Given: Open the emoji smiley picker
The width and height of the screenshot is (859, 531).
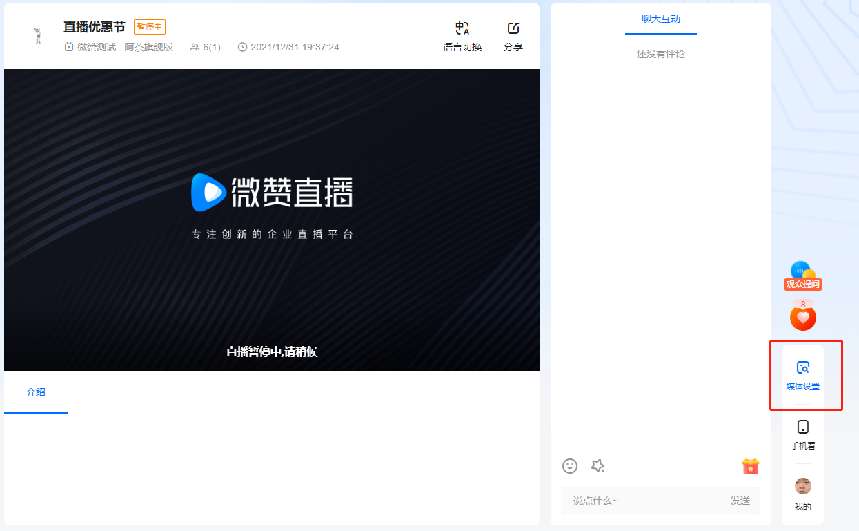Looking at the screenshot, I should click(x=570, y=466).
